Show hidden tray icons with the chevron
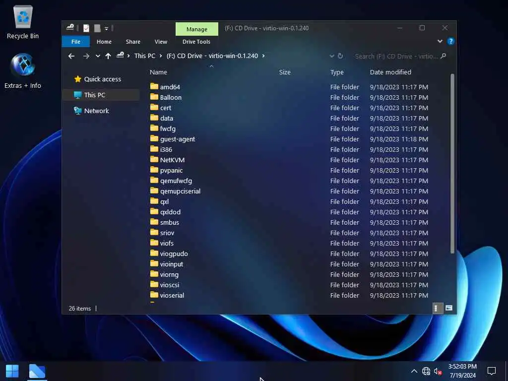The image size is (508, 381). (414, 371)
